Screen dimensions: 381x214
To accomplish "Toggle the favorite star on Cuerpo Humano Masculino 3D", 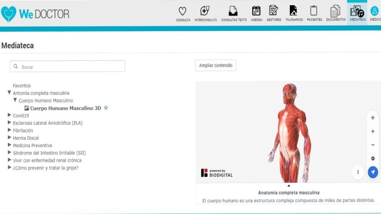I will pyautogui.click(x=106, y=108).
